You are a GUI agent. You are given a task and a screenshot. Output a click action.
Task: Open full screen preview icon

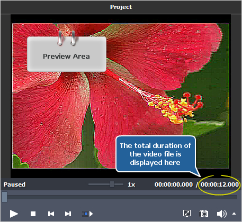tap(187, 214)
